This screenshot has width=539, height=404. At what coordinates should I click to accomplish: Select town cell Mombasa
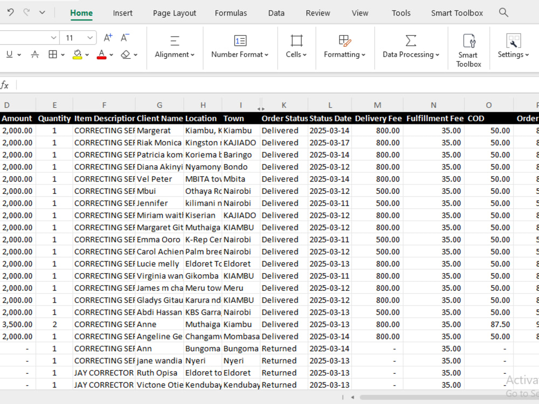click(241, 336)
